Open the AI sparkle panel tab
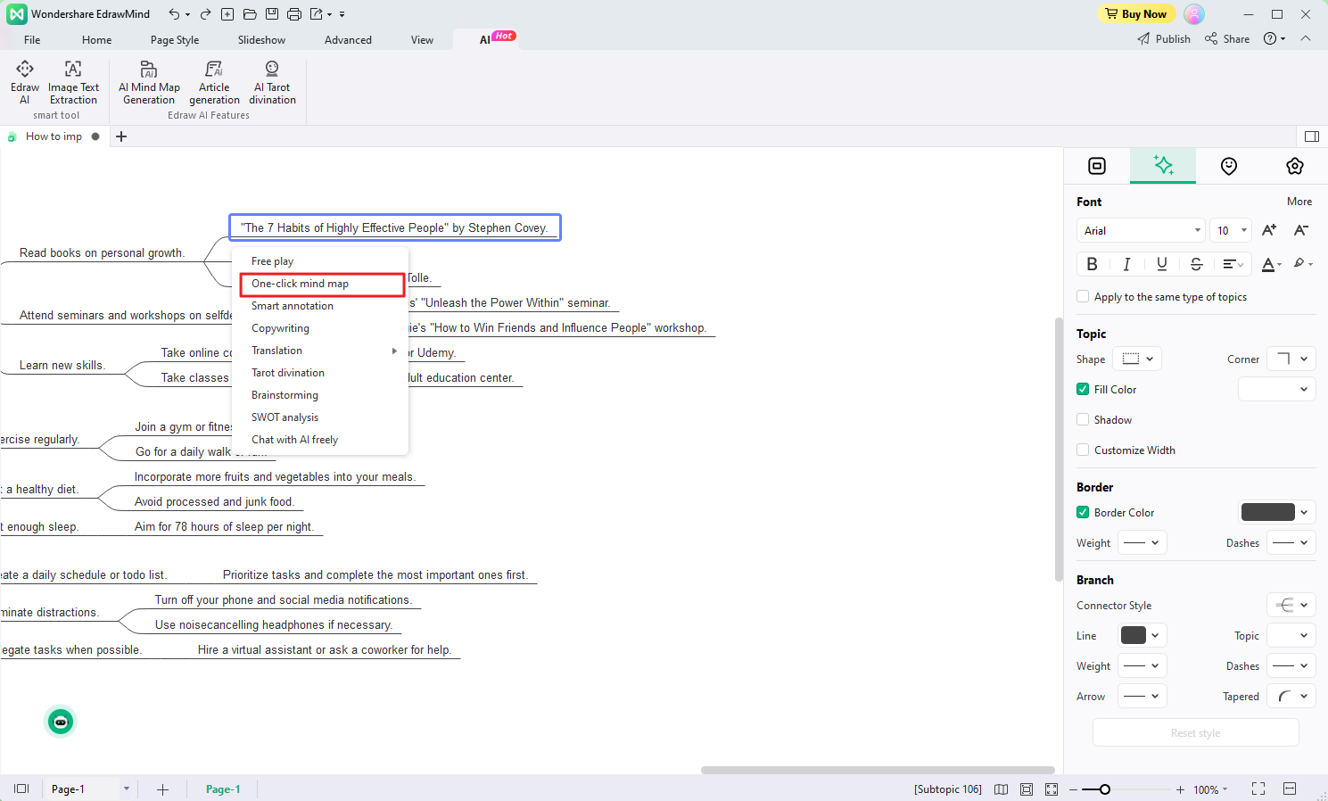Screen dimensions: 1328x801 1163,165
